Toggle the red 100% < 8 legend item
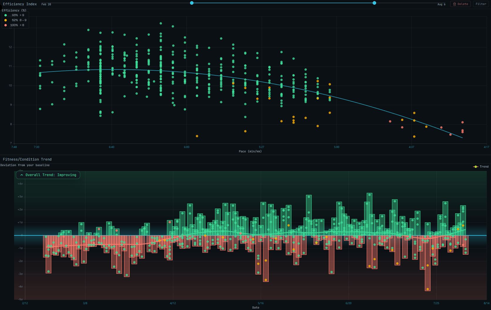 [x=14, y=25]
